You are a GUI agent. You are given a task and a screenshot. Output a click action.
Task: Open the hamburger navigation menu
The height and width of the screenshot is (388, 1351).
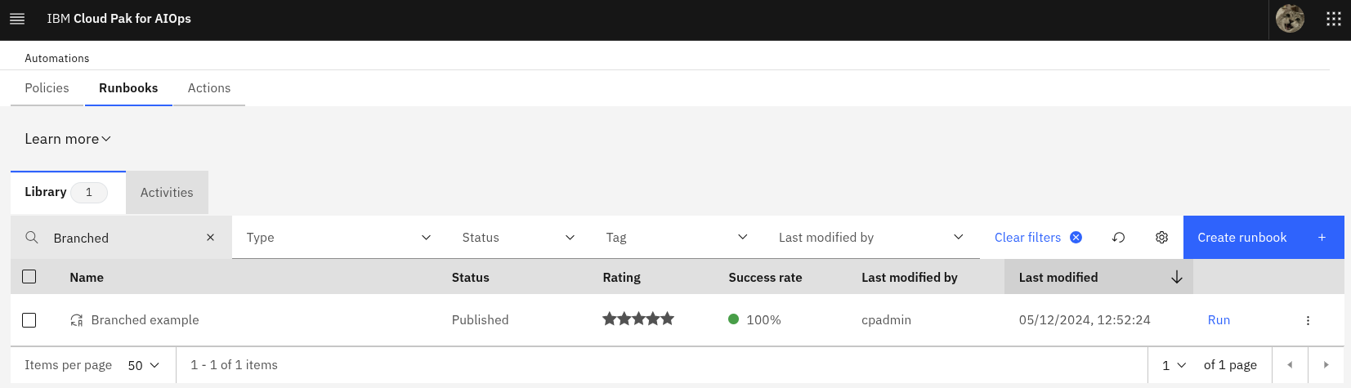pos(17,19)
